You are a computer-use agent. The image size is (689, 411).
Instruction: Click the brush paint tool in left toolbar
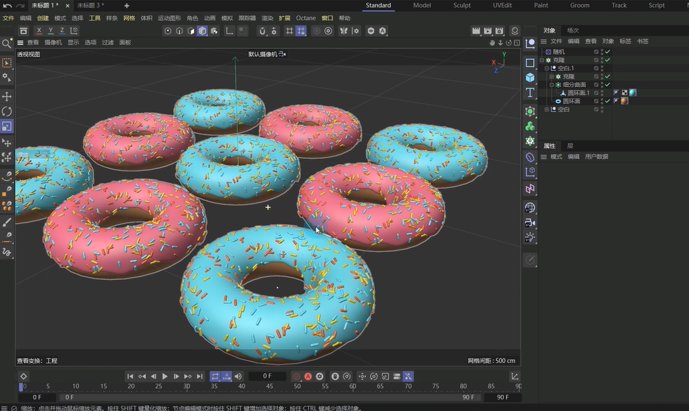click(7, 223)
